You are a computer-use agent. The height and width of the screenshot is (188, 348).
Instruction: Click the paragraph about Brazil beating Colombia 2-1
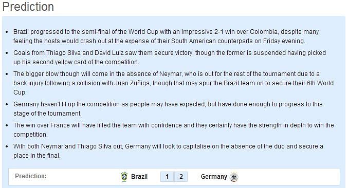tap(166, 36)
